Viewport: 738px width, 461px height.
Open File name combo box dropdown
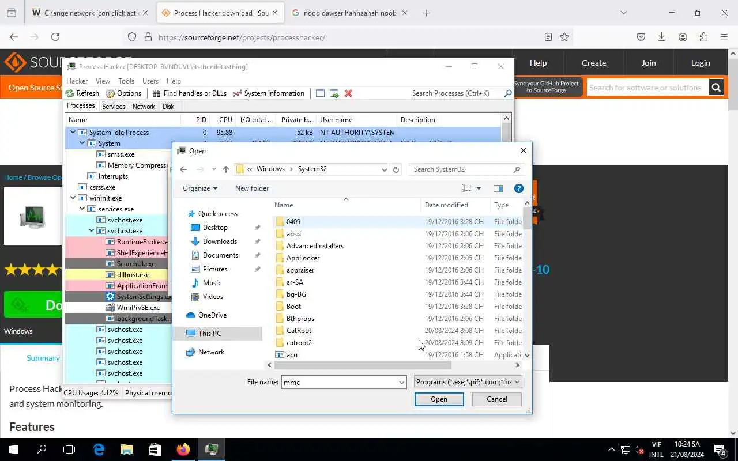(401, 382)
